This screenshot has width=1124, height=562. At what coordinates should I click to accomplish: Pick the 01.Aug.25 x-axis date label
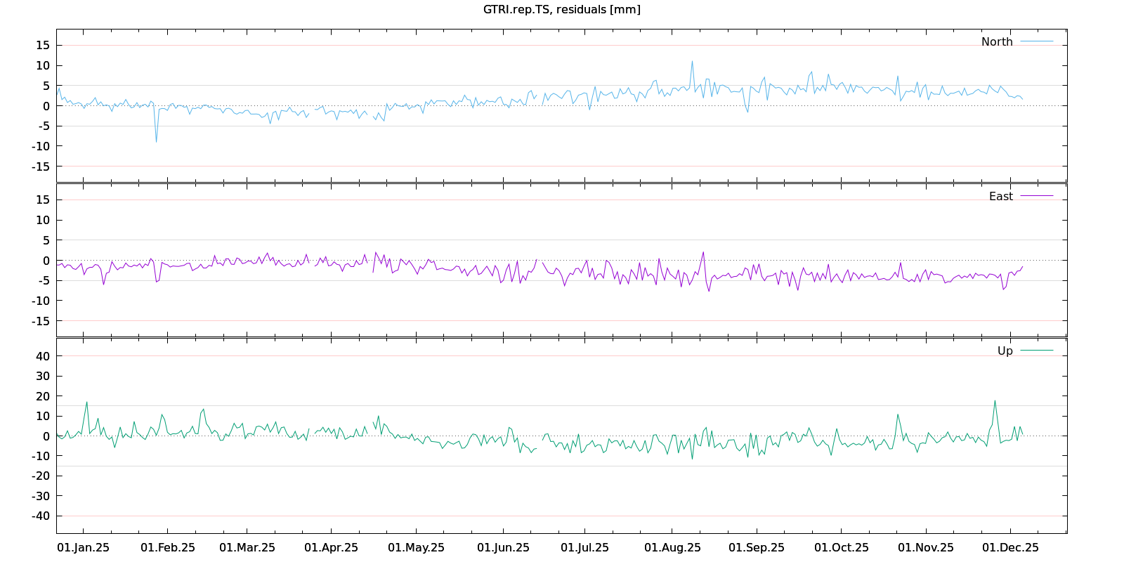coord(672,547)
